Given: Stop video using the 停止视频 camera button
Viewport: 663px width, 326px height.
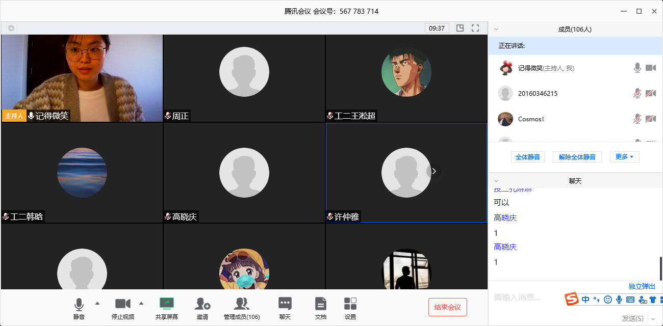Looking at the screenshot, I should (123, 305).
